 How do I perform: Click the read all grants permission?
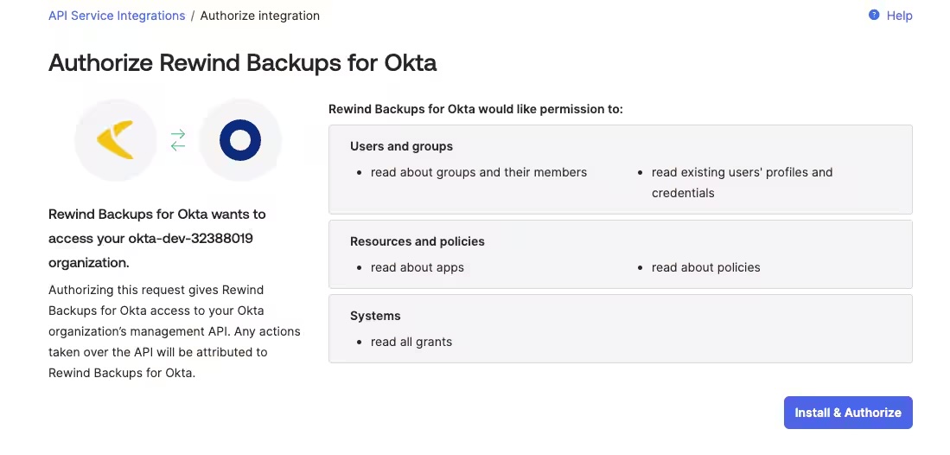(411, 343)
